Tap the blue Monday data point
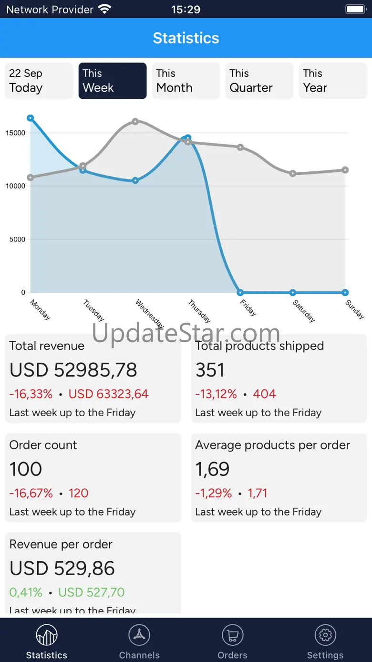 (x=31, y=118)
